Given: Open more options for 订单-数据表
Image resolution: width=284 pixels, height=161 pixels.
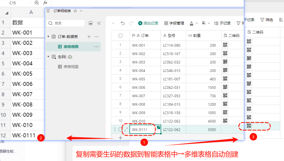Looking at the screenshot, I should point(96,37).
